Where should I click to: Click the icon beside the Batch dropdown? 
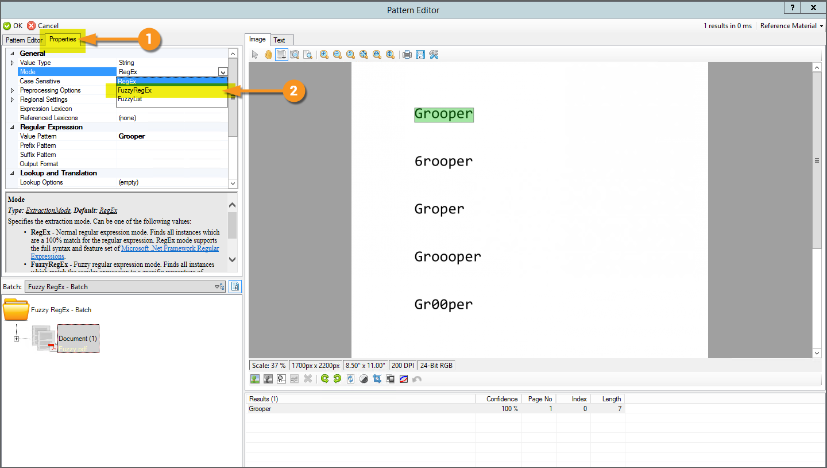pyautogui.click(x=235, y=286)
